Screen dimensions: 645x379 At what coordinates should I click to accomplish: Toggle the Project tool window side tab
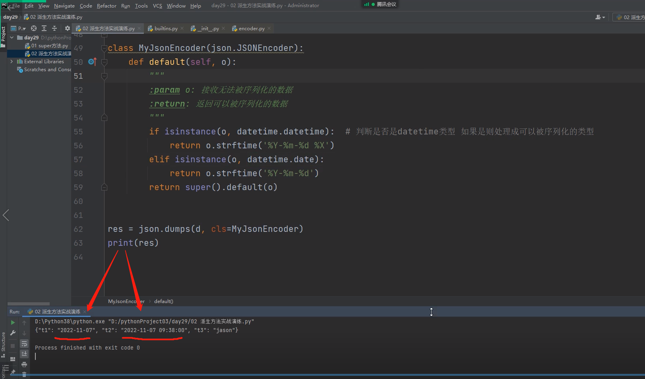pos(3,36)
